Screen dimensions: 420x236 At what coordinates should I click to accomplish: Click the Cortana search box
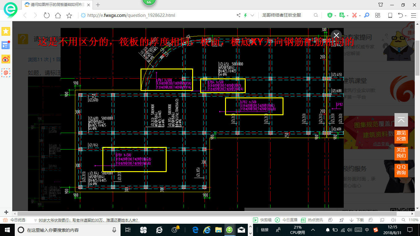tap(68, 230)
